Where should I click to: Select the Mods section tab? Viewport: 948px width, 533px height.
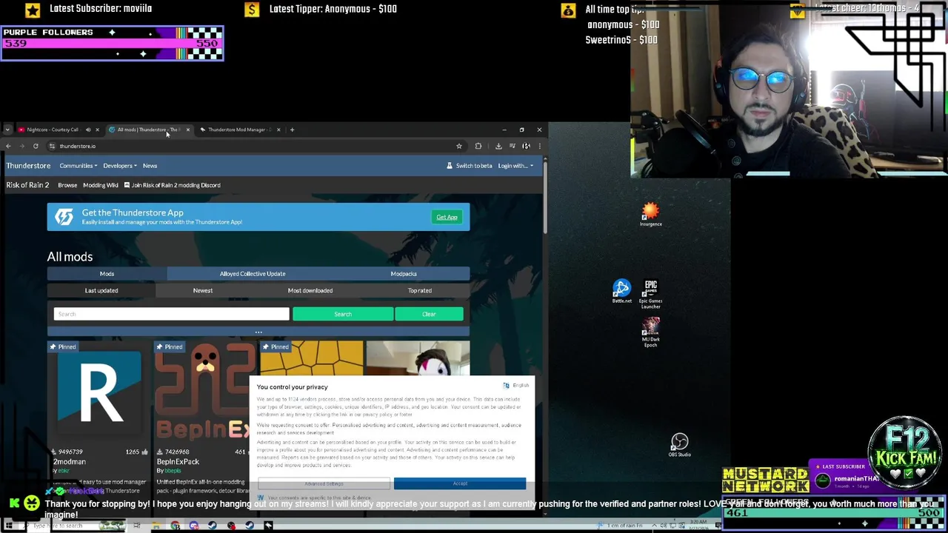click(x=107, y=274)
